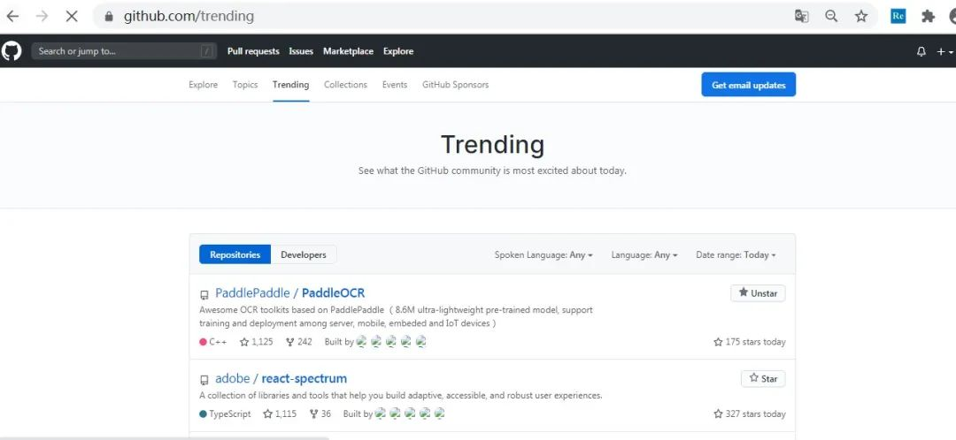Open the adobe / react-spectrum repository link
Screen dimensions: 956x440
tap(281, 378)
